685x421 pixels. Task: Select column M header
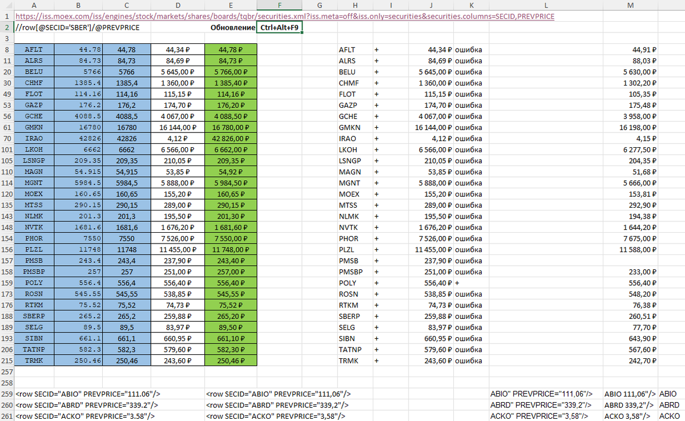pyautogui.click(x=630, y=6)
